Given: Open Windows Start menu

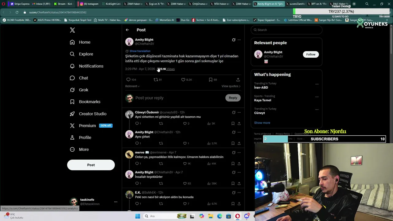Looking at the screenshot, I should [x=138, y=216].
